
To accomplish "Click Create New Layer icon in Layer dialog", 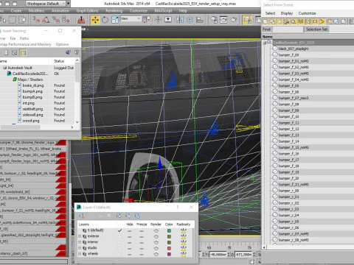I will point(82,216).
